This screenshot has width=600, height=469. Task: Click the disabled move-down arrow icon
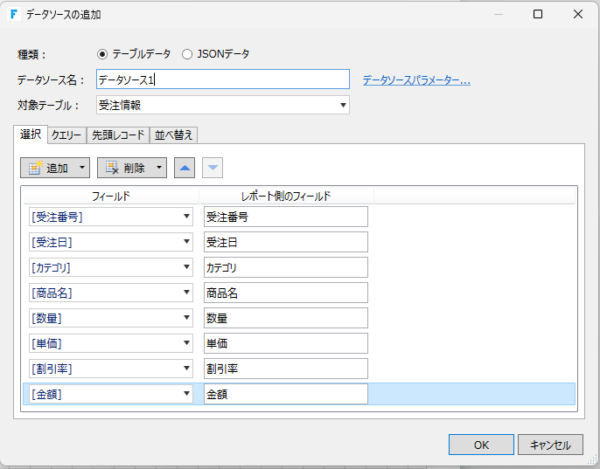(x=213, y=168)
